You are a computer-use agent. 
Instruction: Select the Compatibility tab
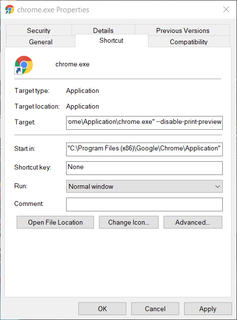189,42
